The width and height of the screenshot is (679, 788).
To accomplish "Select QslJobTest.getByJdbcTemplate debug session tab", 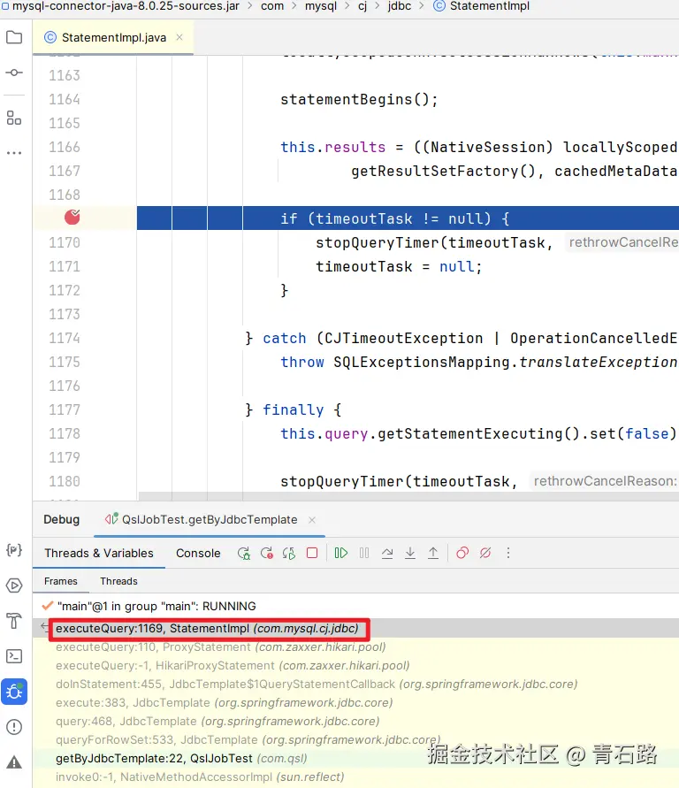I will [x=210, y=519].
